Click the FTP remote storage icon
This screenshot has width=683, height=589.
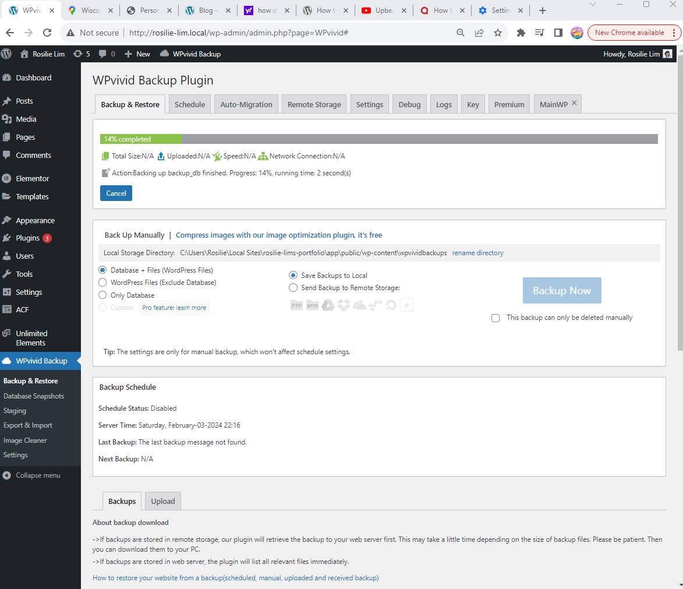[x=296, y=306]
